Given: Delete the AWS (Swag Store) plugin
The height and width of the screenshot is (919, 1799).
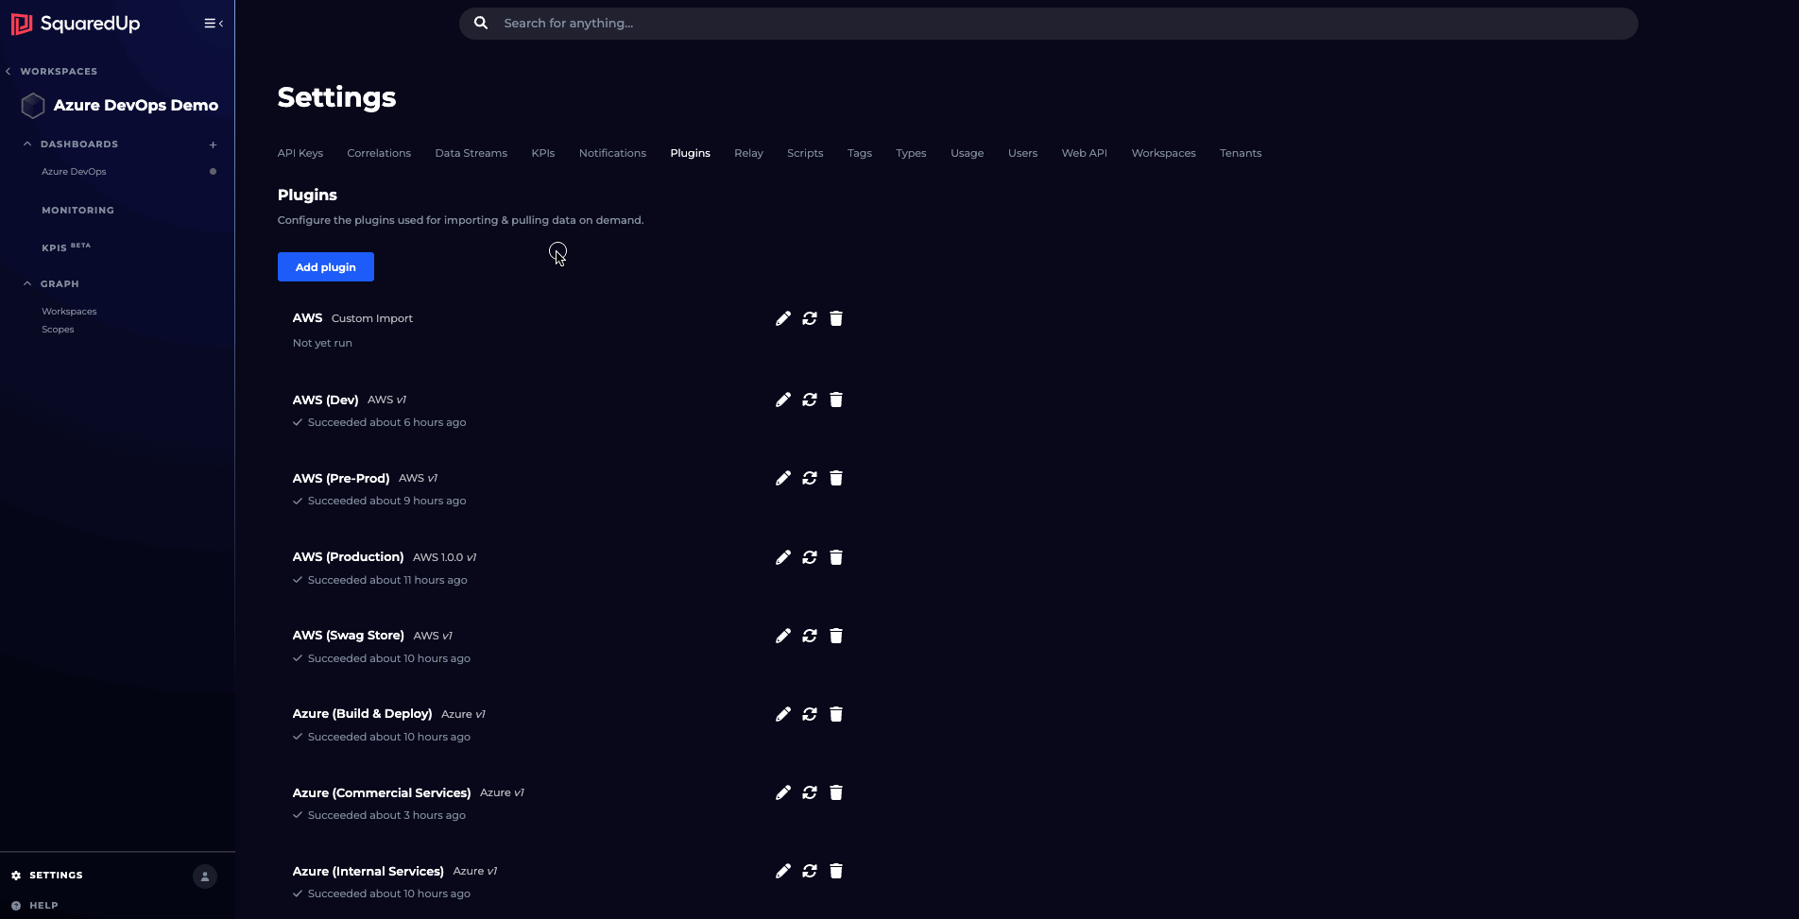Looking at the screenshot, I should pyautogui.click(x=836, y=636).
